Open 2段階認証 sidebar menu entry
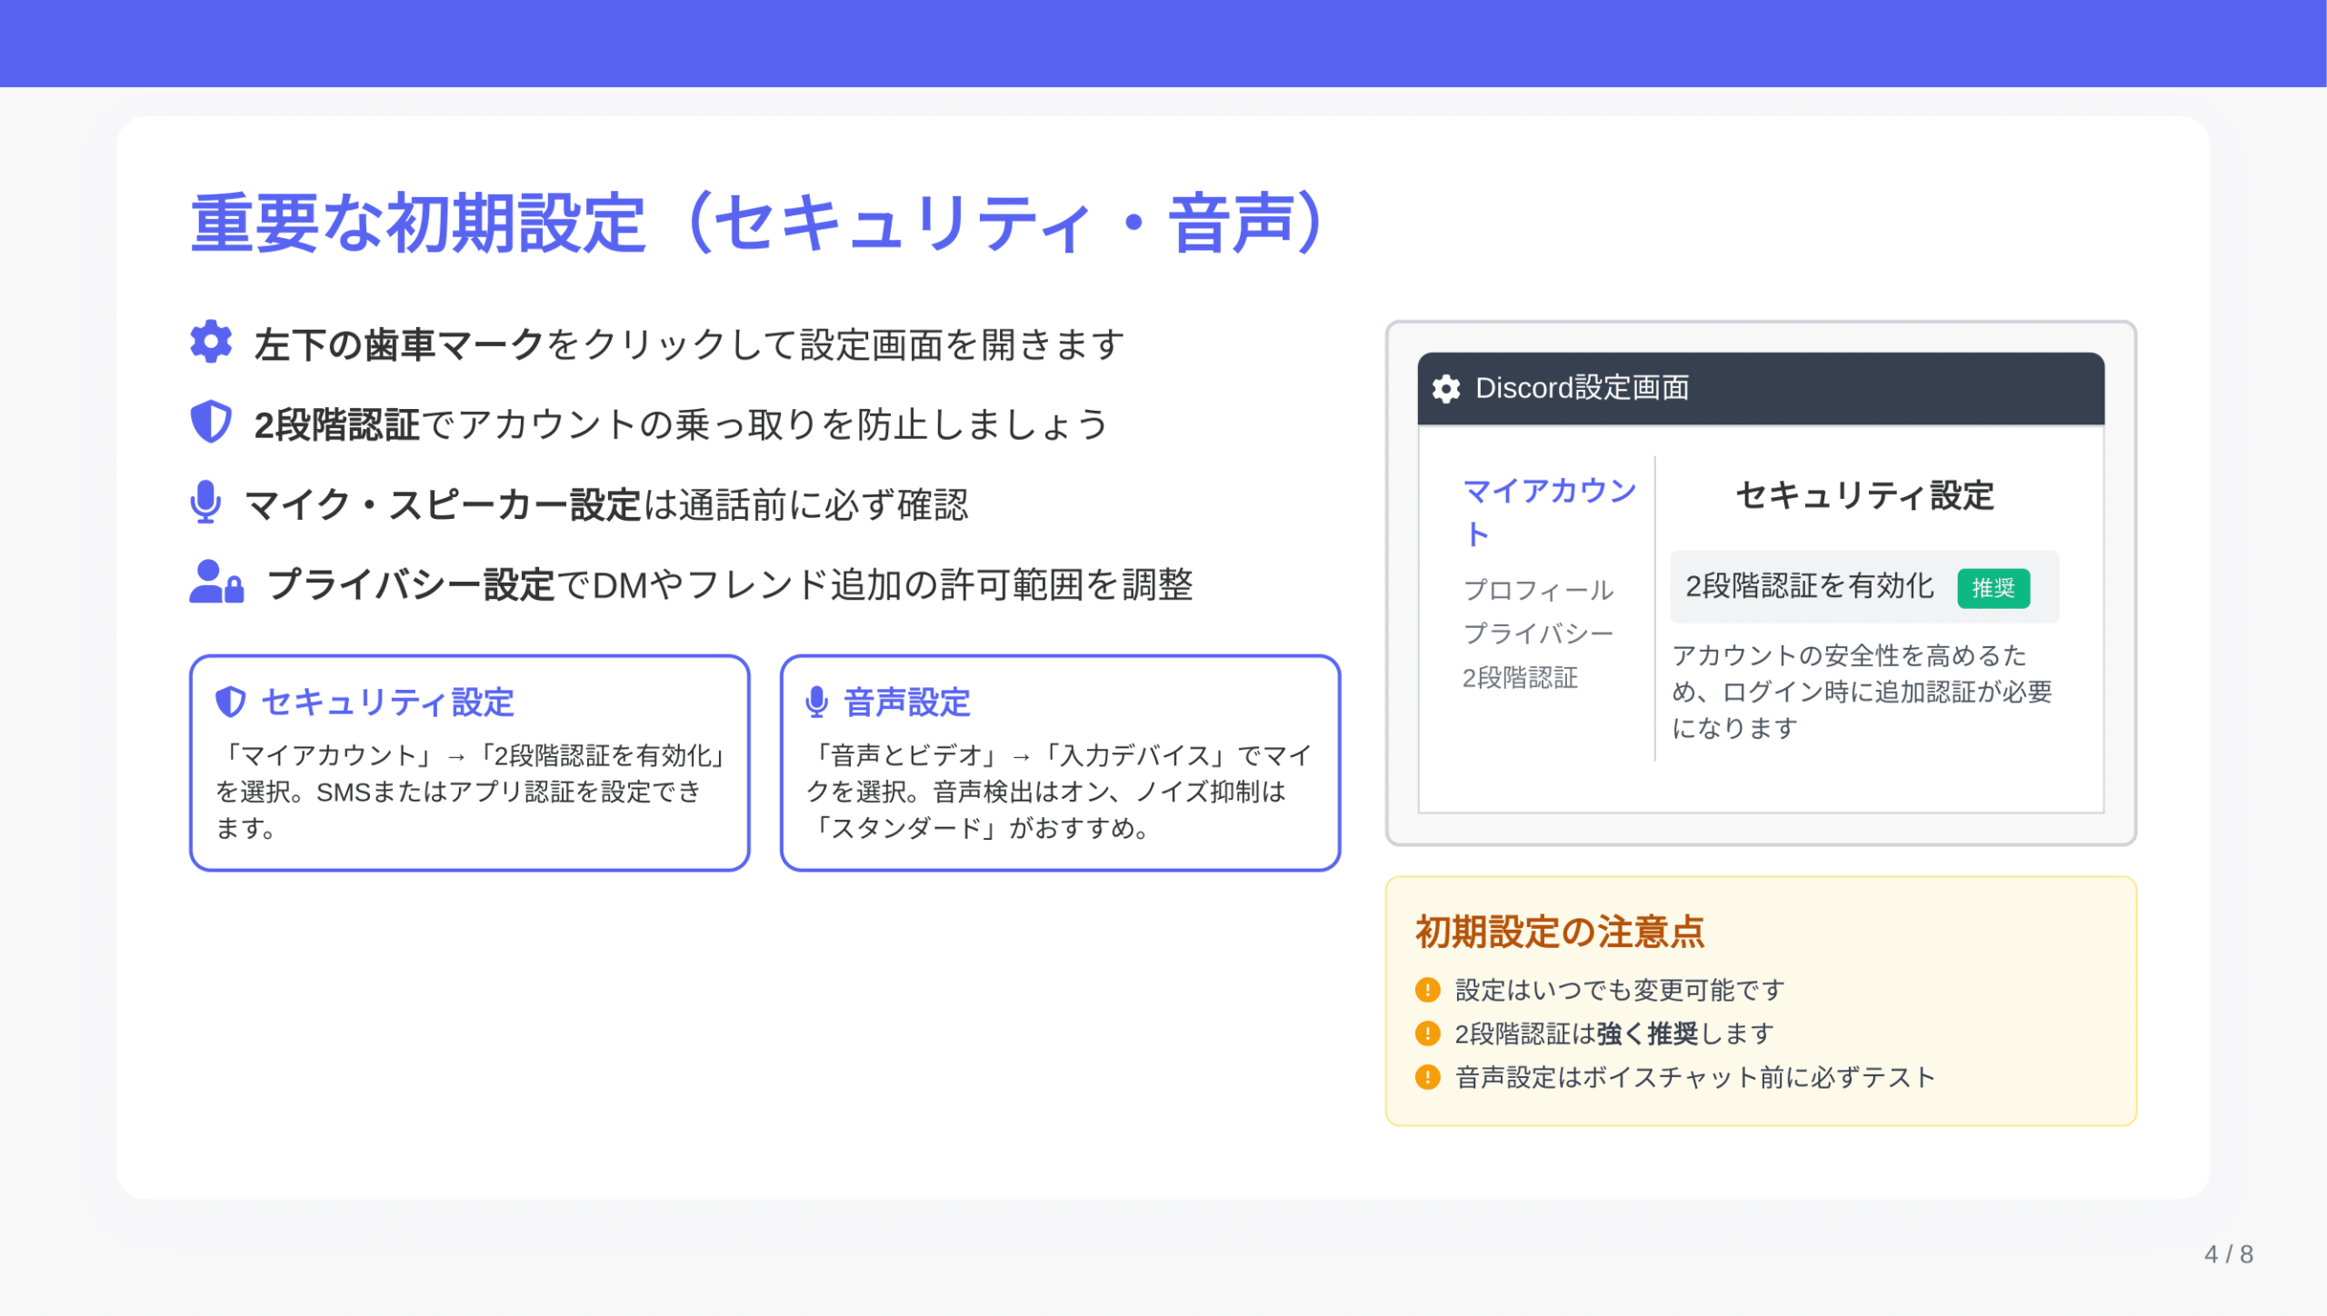Viewport: 2327px width, 1316px height. coord(1520,677)
